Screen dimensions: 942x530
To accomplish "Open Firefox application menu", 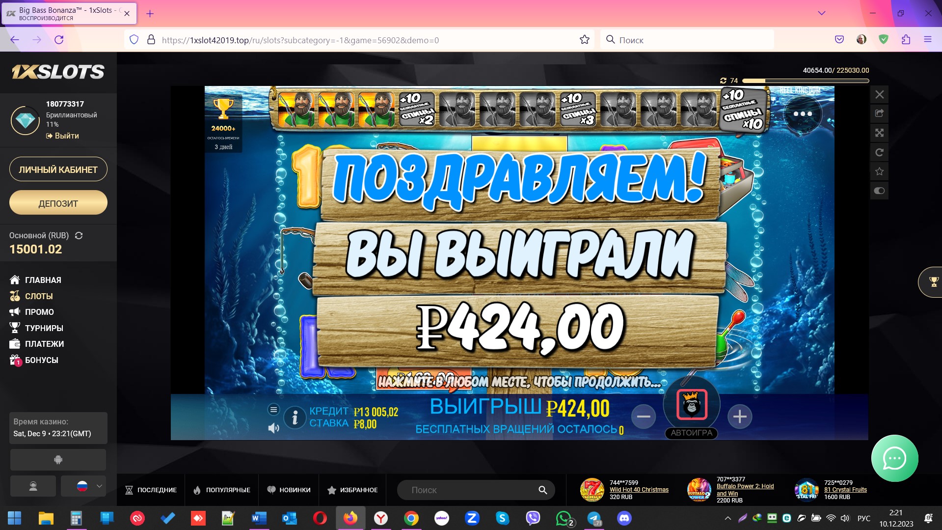I will 927,40.
